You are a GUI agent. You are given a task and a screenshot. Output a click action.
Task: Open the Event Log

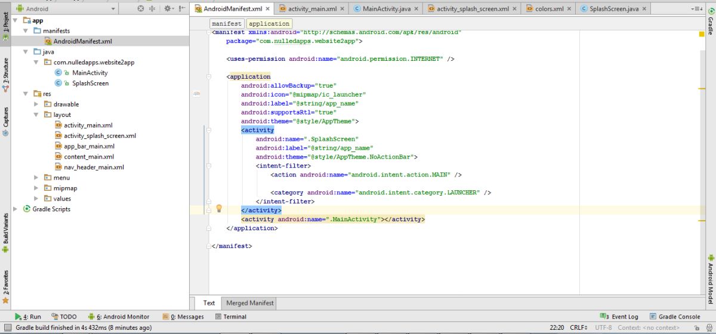pos(621,317)
